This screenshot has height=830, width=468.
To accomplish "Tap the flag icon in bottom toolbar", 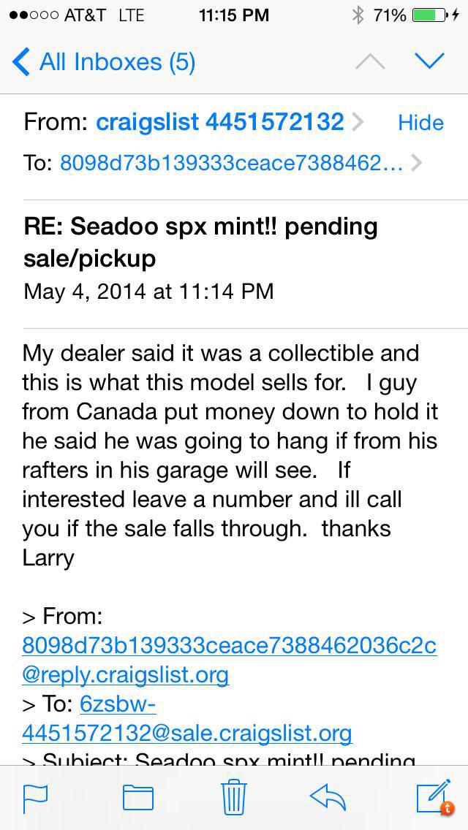I will pyautogui.click(x=36, y=798).
